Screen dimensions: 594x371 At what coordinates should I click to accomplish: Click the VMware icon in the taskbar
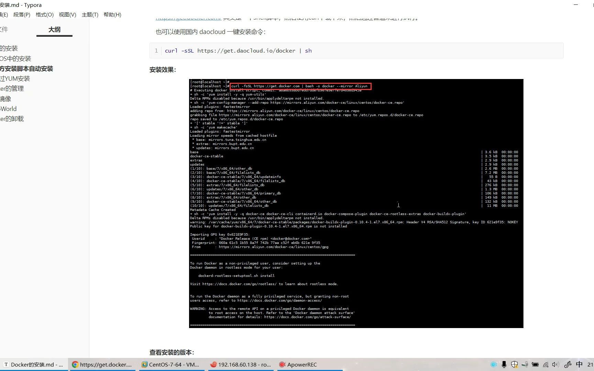pos(144,364)
